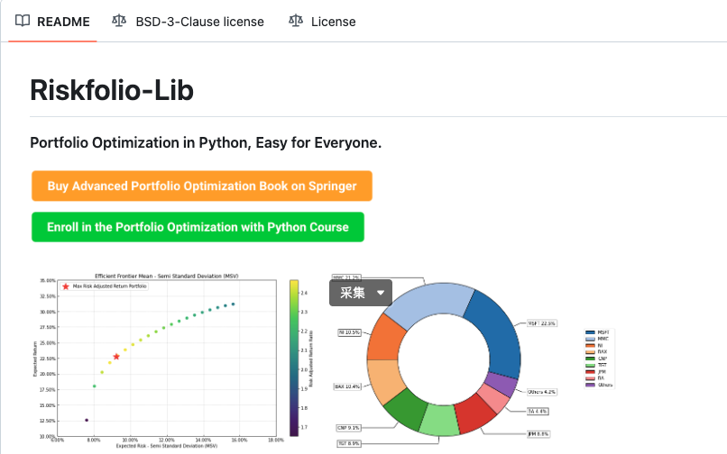Screen dimensions: 727x454
Task: Open the Efficient Frontier chart image
Action: pyautogui.click(x=174, y=361)
